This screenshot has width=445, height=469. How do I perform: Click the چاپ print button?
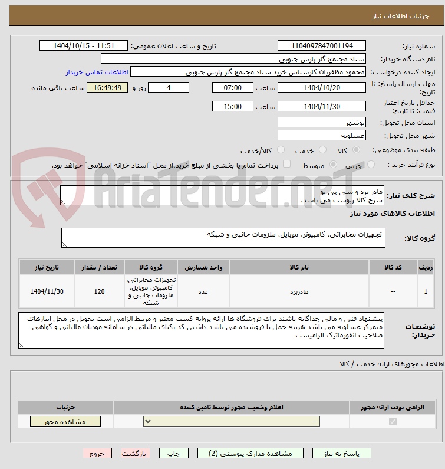[x=174, y=454]
